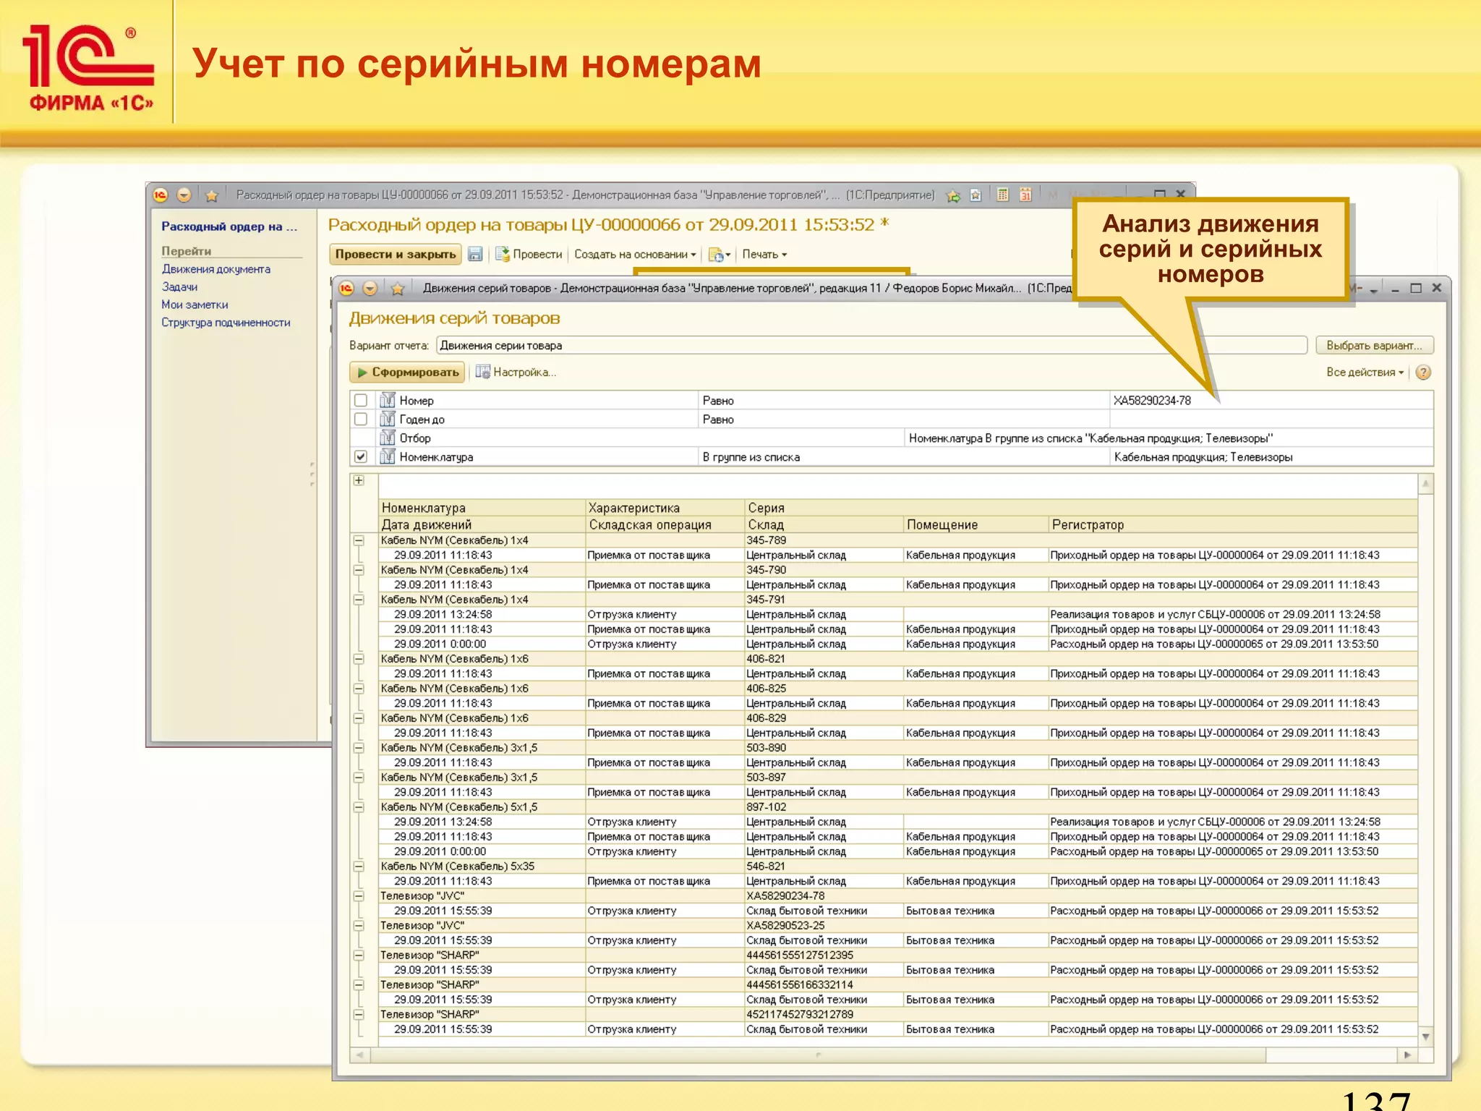Click the Выбрать вариант... button
The height and width of the screenshot is (1111, 1481).
1374,346
